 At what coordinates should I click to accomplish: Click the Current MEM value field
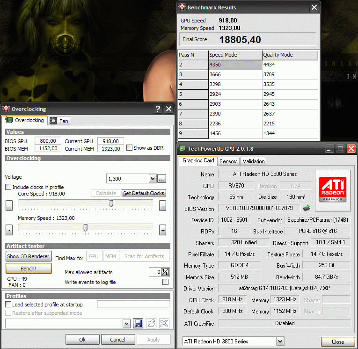tap(110, 149)
